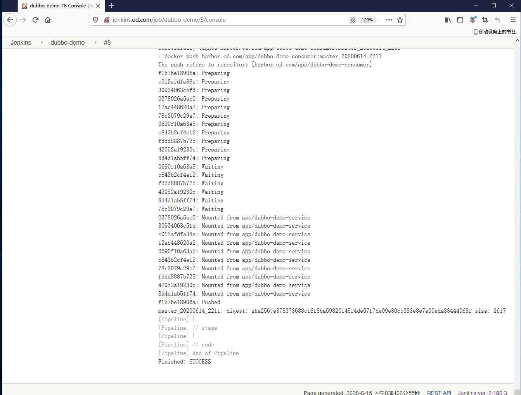Viewport: 521px width, 395px height.
Task: Reset the 120% zoom level badge
Action: 367,20
